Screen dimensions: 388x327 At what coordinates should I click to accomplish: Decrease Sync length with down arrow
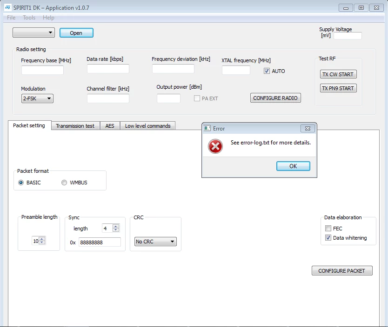click(x=116, y=230)
